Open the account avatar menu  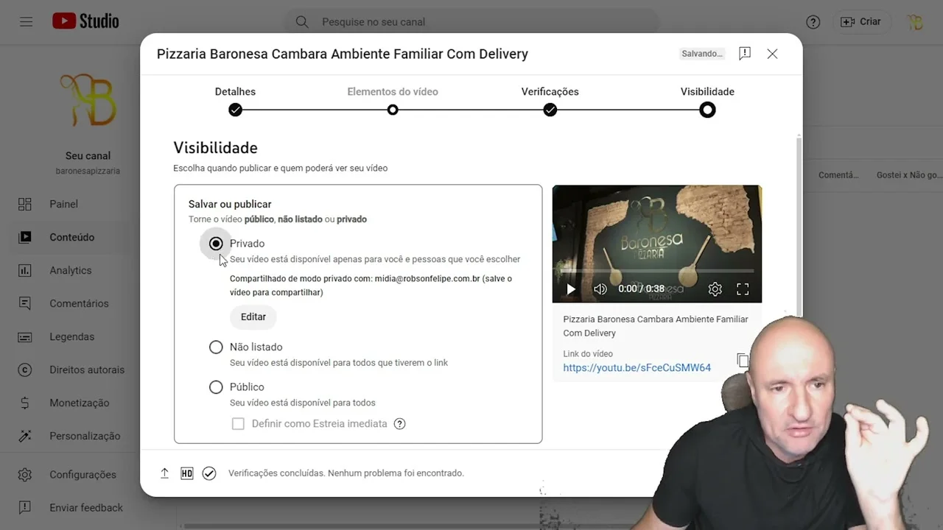coord(916,22)
